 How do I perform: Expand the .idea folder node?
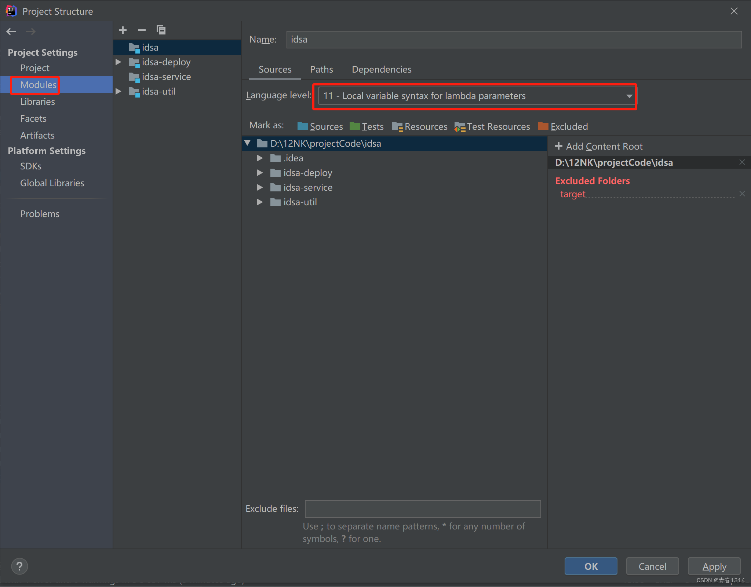click(260, 158)
